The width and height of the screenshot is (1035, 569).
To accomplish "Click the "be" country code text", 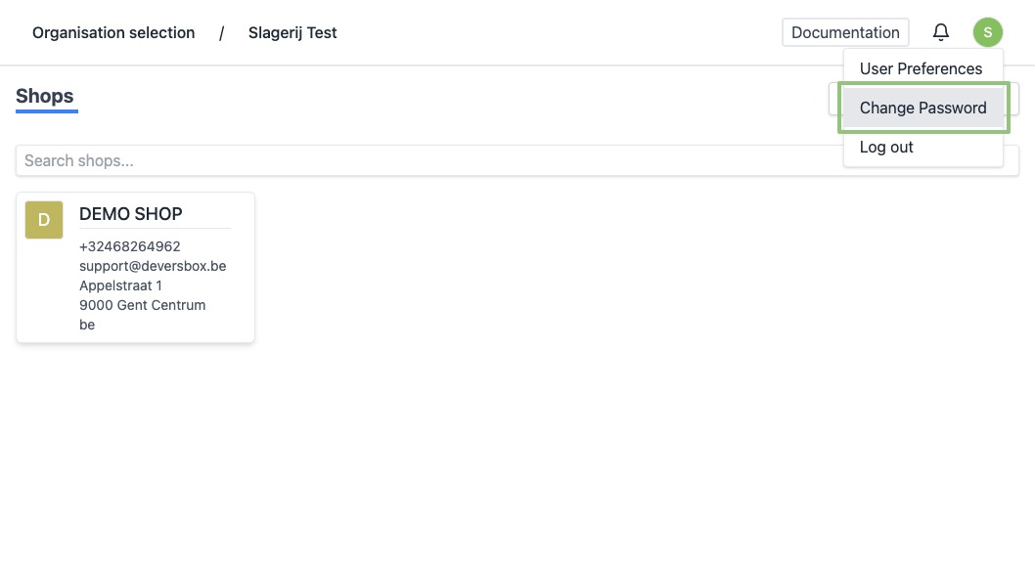I will pyautogui.click(x=87, y=325).
